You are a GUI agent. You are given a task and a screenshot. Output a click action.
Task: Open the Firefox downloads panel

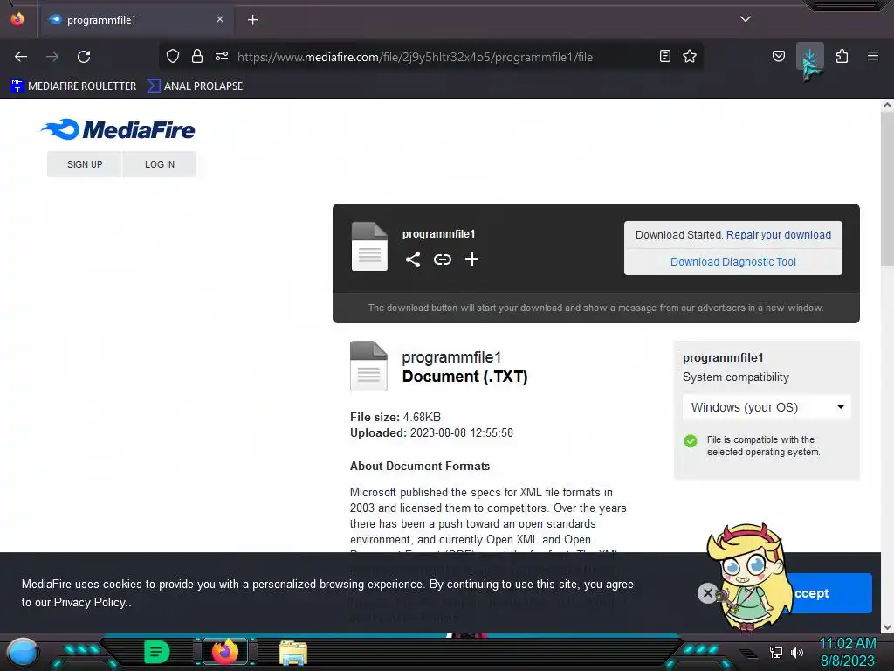coord(809,57)
